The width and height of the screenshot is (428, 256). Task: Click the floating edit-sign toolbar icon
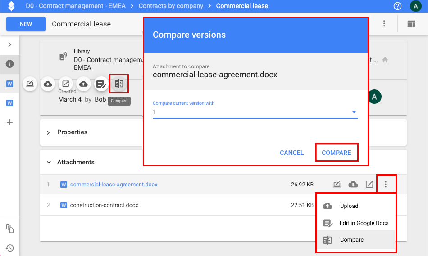[30, 84]
